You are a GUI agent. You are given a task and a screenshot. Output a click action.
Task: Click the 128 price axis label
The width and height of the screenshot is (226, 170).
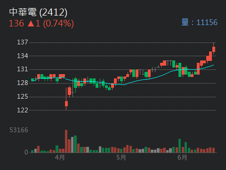23,83
